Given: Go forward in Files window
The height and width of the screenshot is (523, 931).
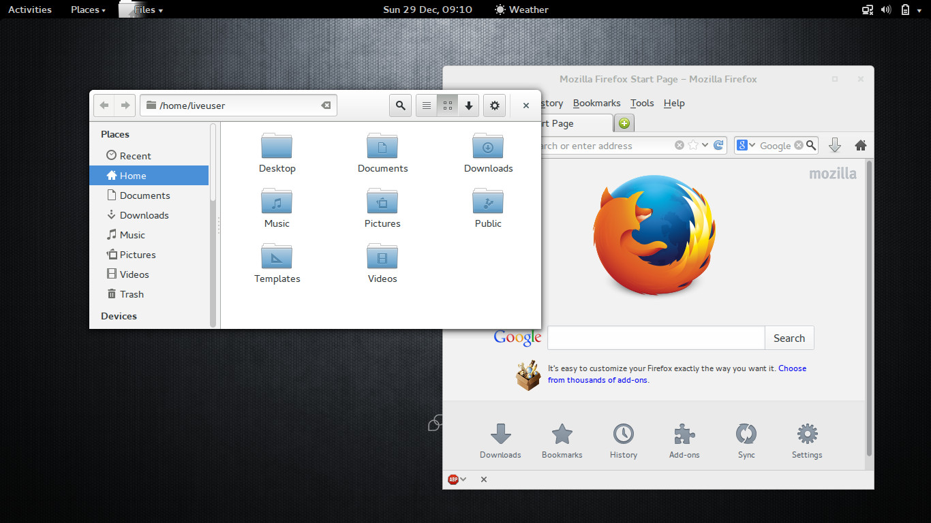Looking at the screenshot, I should [125, 106].
